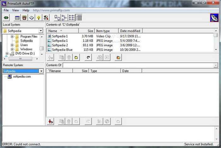Open the File menu

[x=6, y=10]
